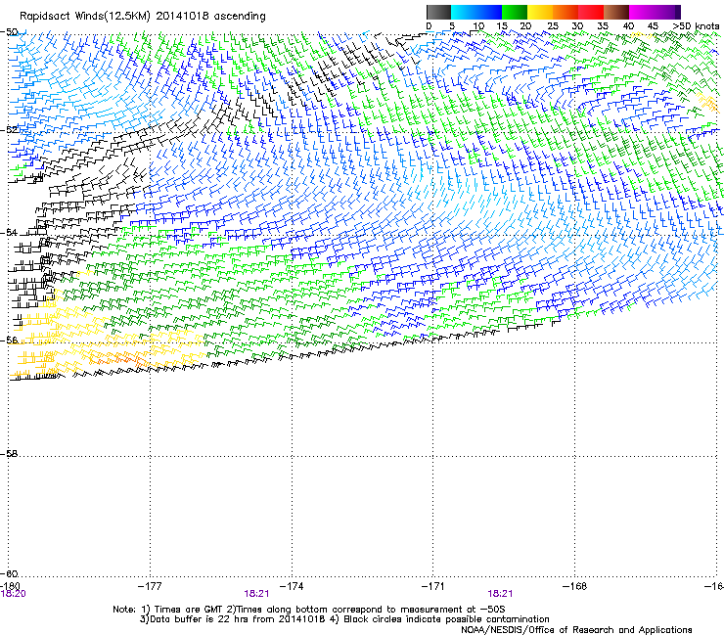Click the purple 18:20 time stamp
Viewport: 724px width, 636px height.
[x=14, y=594]
